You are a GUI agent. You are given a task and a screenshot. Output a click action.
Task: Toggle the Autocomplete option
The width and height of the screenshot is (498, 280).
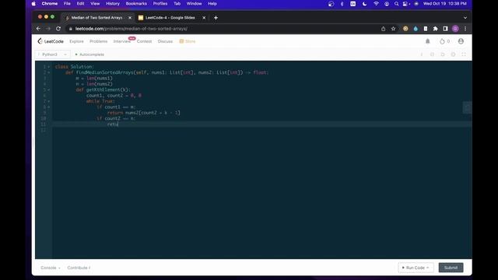pyautogui.click(x=89, y=54)
